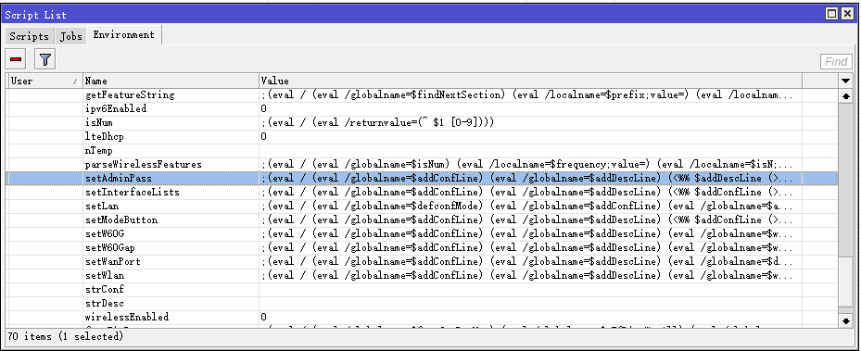This screenshot has width=861, height=351.
Task: Select the lteDhcp variable
Action: coord(423,136)
